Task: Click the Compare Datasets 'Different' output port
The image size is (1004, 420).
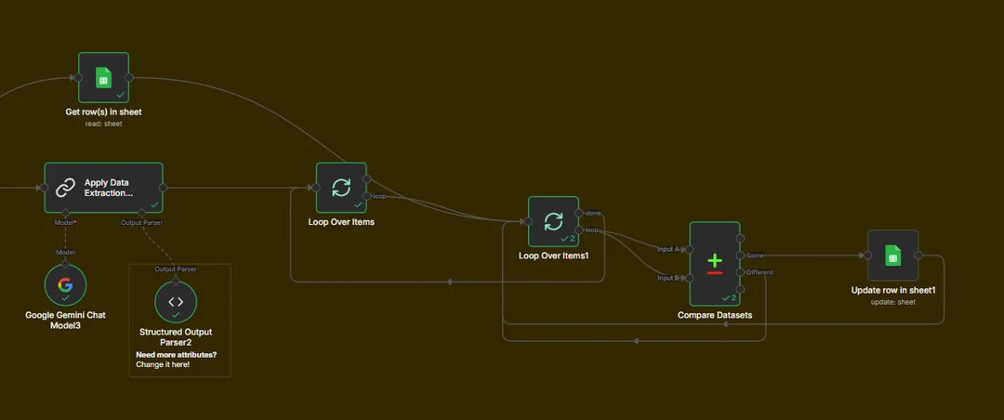Action: [741, 272]
